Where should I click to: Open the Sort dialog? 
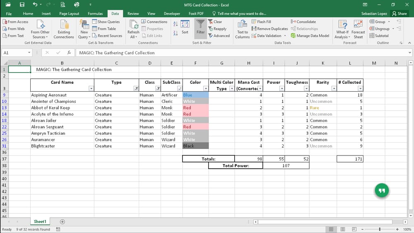(185, 27)
